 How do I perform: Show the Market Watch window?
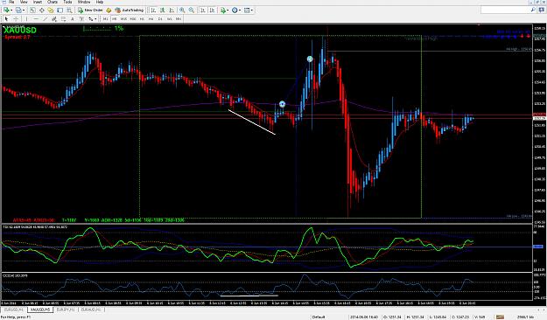coord(32,10)
